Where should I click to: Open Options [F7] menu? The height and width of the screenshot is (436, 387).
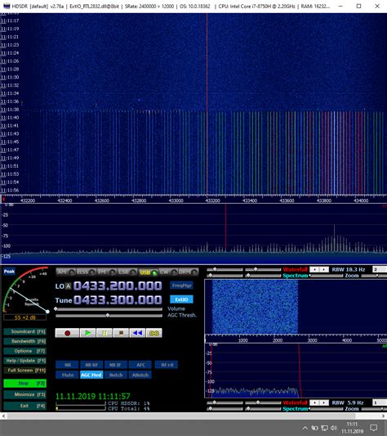[x=25, y=351]
